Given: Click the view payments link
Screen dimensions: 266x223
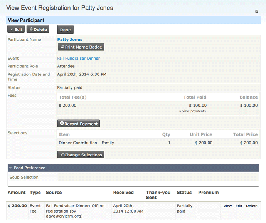Looking at the screenshot, I should tap(192, 111).
